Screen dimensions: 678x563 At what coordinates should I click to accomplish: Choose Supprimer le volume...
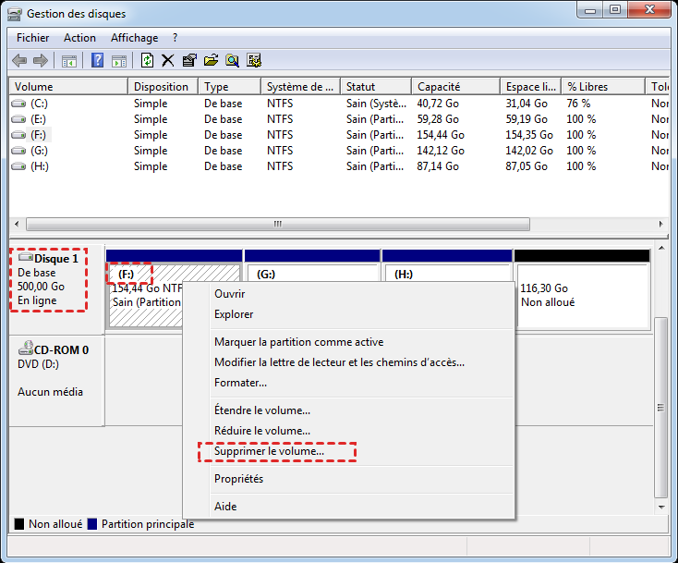(349, 451)
